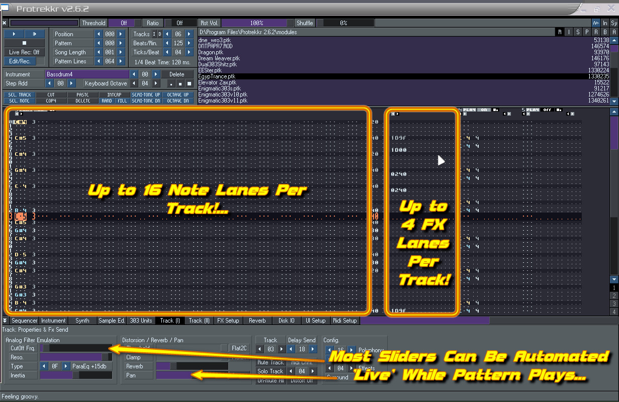Click the CUT button
This screenshot has height=402, width=619.
pyautogui.click(x=51, y=94)
